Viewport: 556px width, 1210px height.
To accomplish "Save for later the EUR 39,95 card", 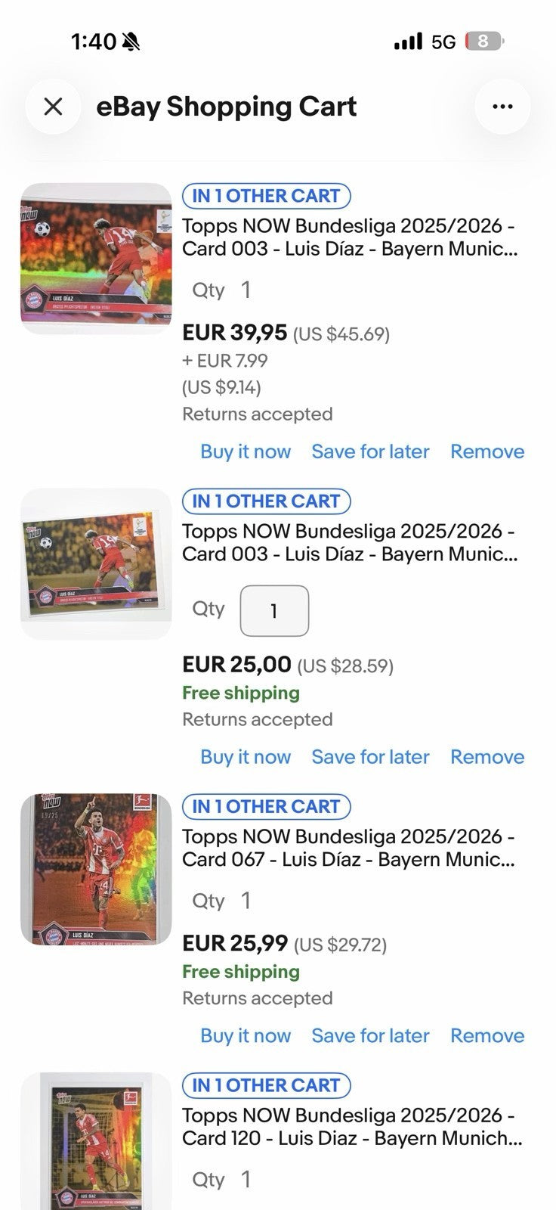I will (x=370, y=451).
